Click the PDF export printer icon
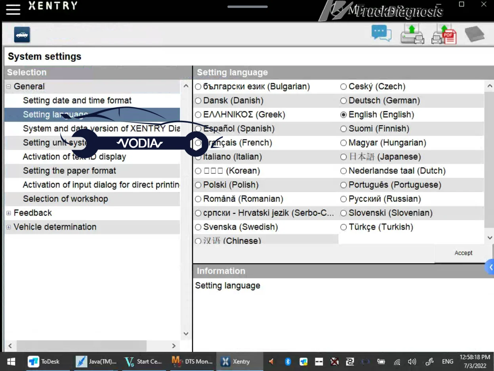The image size is (494, 371). (444, 34)
